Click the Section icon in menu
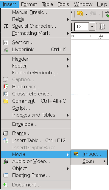 [x=6, y=43]
